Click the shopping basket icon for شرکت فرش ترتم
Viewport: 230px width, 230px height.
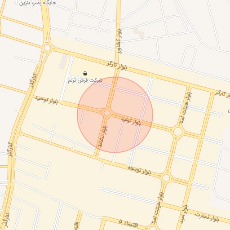coord(85,74)
